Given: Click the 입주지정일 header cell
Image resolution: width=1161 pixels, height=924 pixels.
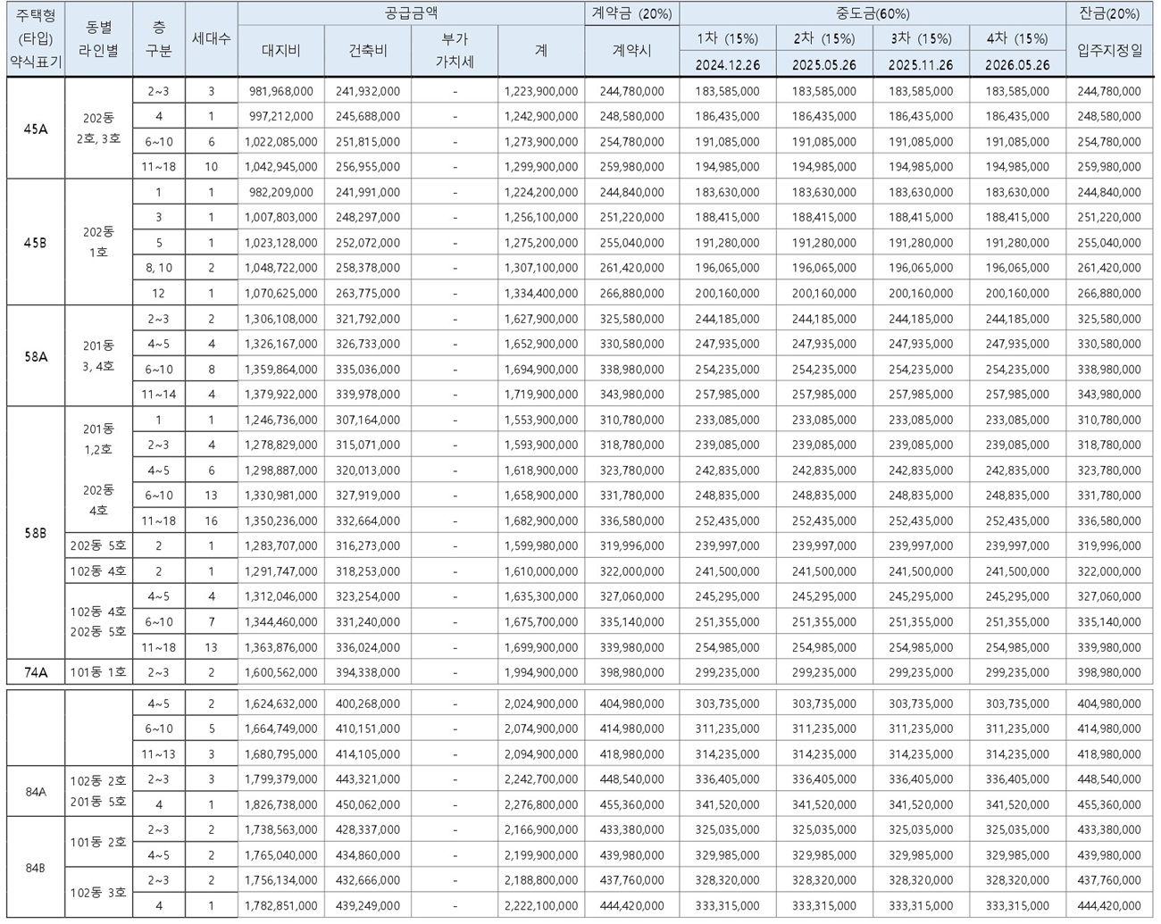Looking at the screenshot, I should point(1108,51).
